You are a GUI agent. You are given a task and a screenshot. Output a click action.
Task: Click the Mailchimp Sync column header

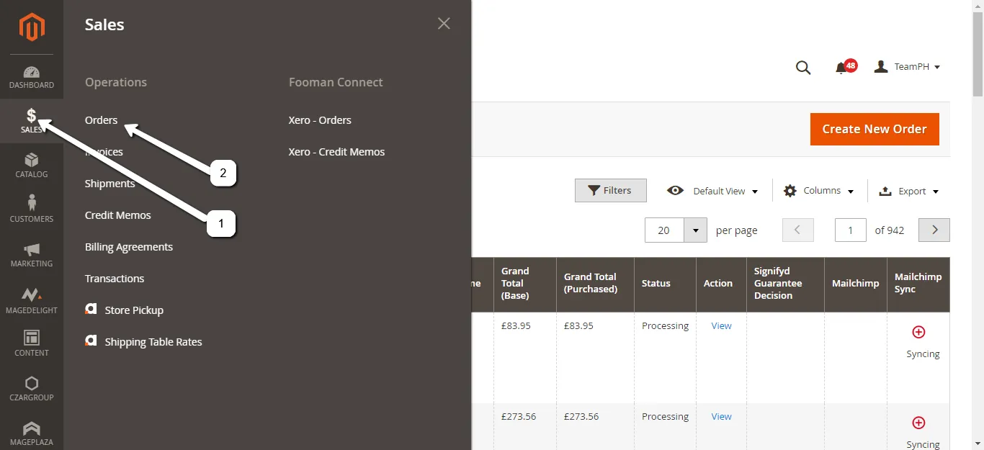click(918, 283)
